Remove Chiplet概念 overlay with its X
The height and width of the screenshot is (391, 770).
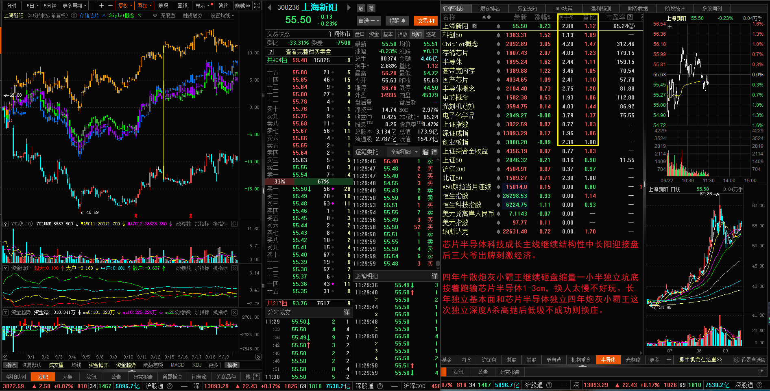coord(139,15)
